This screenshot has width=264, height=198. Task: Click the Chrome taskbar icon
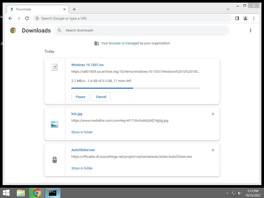[37, 193]
